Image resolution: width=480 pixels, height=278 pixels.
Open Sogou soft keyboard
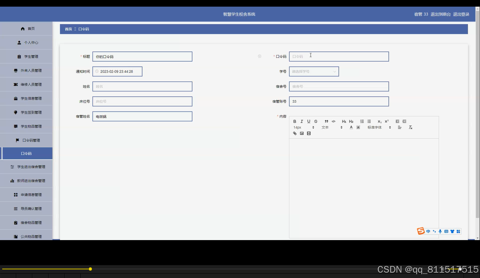[446, 231]
